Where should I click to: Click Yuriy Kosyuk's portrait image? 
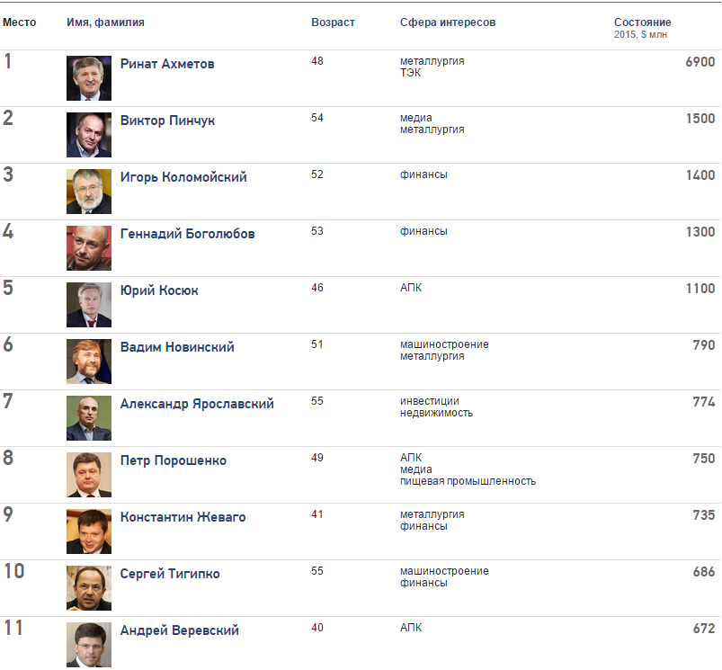click(x=89, y=305)
